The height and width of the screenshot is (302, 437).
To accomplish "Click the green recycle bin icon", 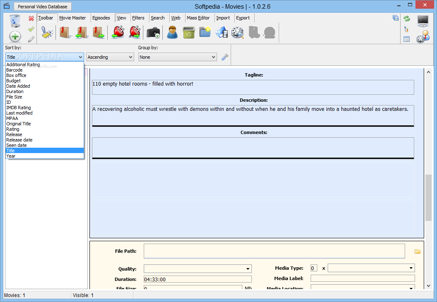I will [x=189, y=32].
